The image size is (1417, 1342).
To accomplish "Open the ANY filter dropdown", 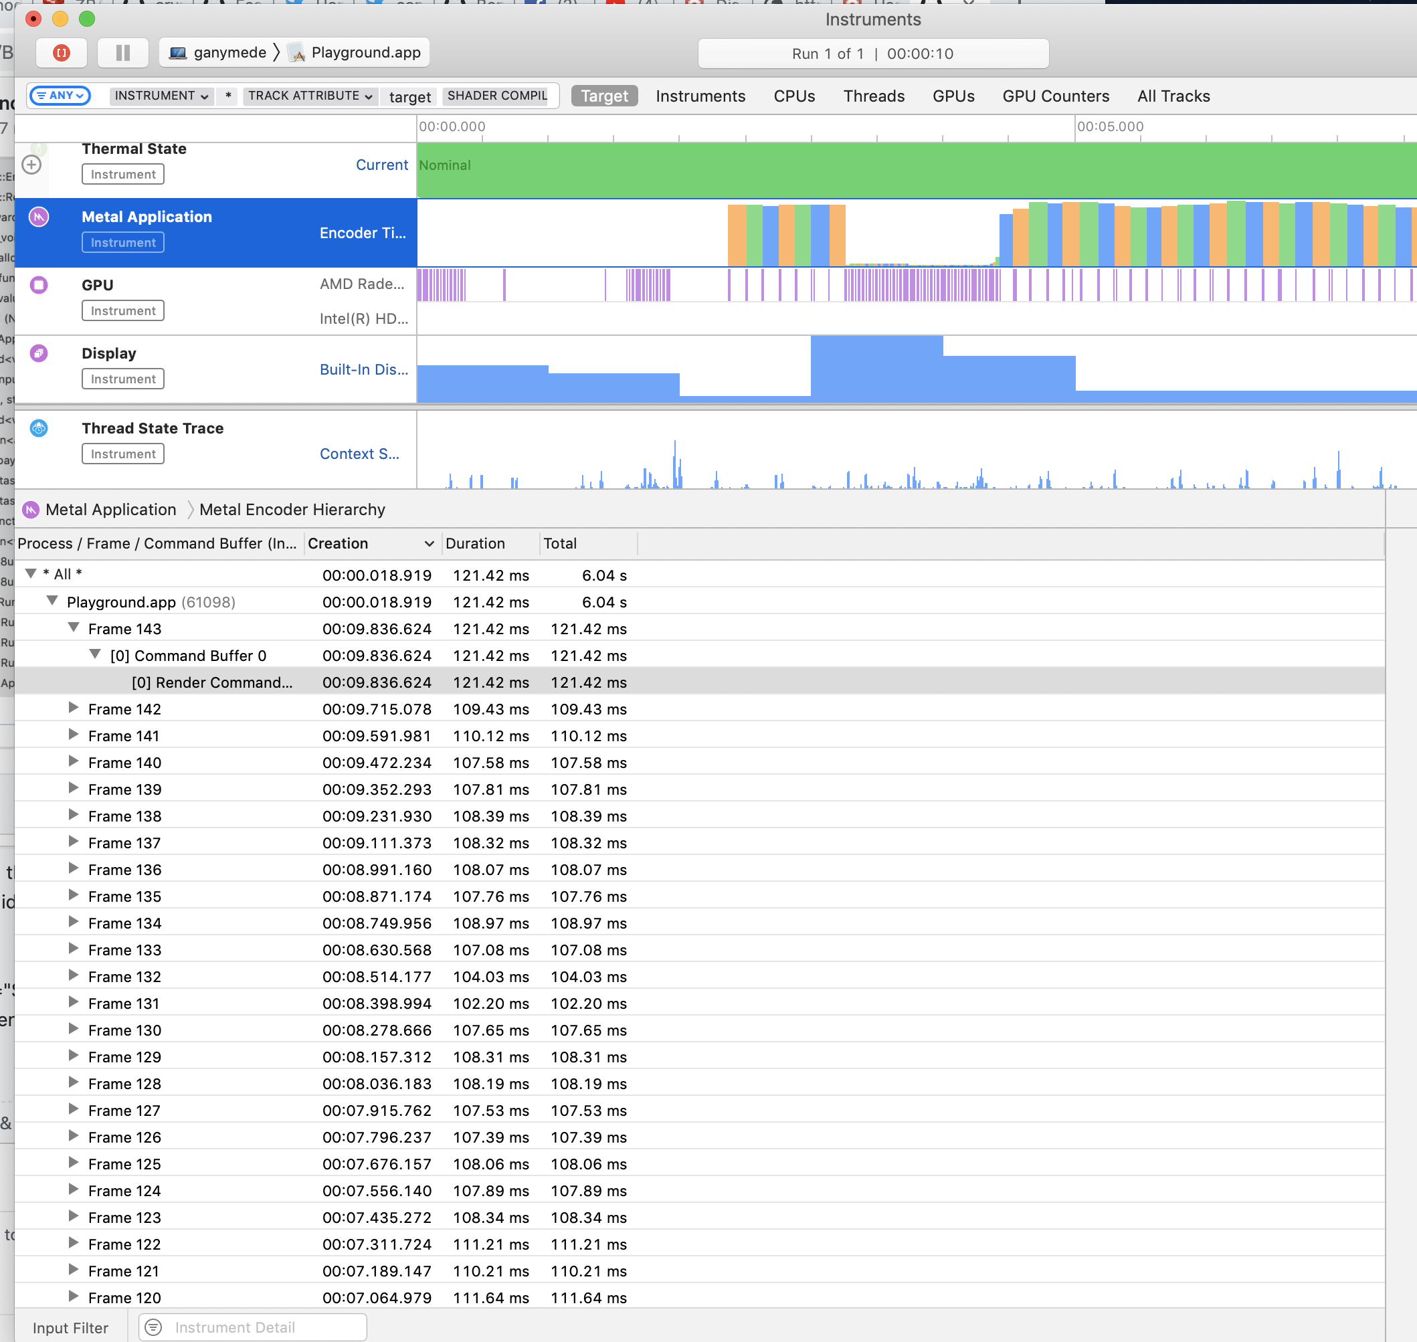I will point(60,95).
